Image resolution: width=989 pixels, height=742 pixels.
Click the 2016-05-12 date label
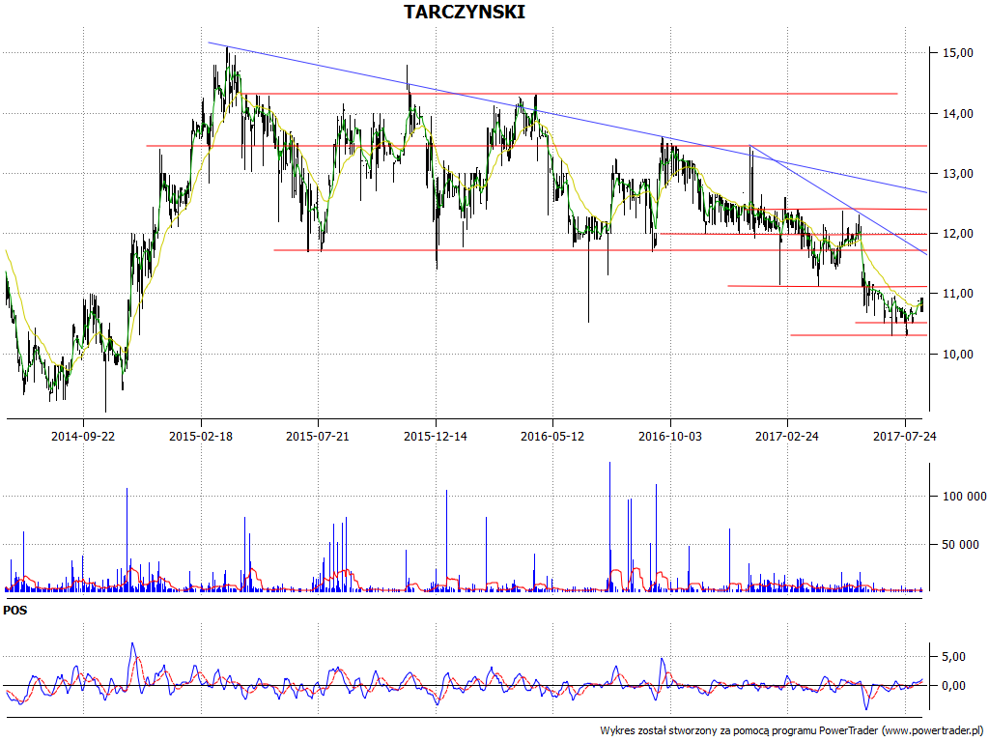[x=552, y=436]
